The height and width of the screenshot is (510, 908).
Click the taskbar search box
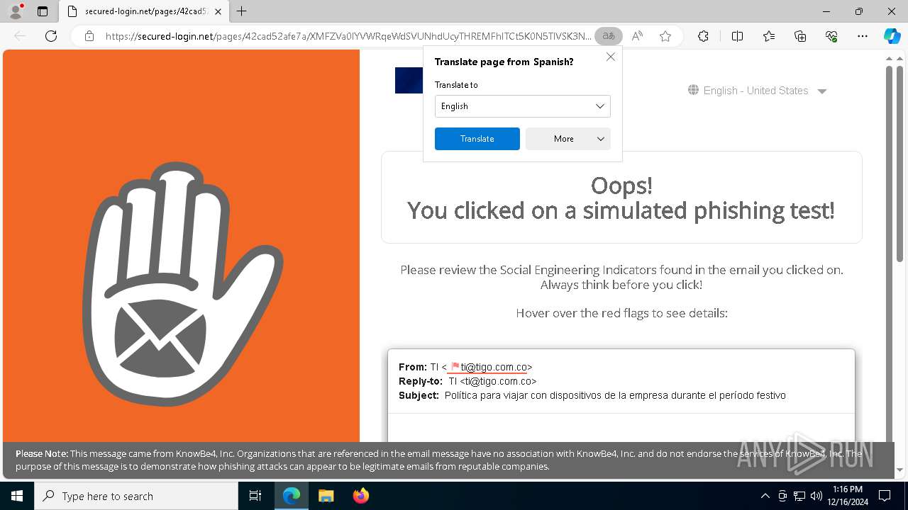136,496
